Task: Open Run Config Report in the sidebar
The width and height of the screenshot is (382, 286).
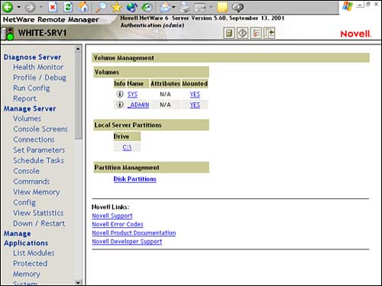Action: [31, 93]
